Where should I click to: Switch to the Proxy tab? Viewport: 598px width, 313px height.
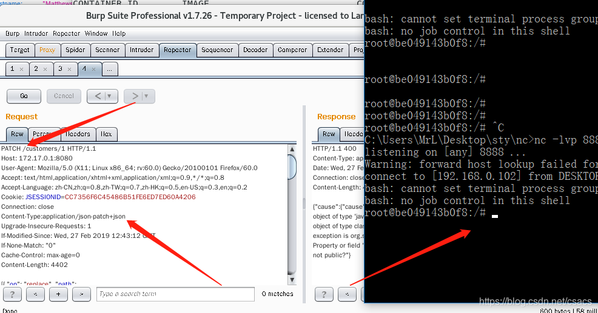(47, 50)
